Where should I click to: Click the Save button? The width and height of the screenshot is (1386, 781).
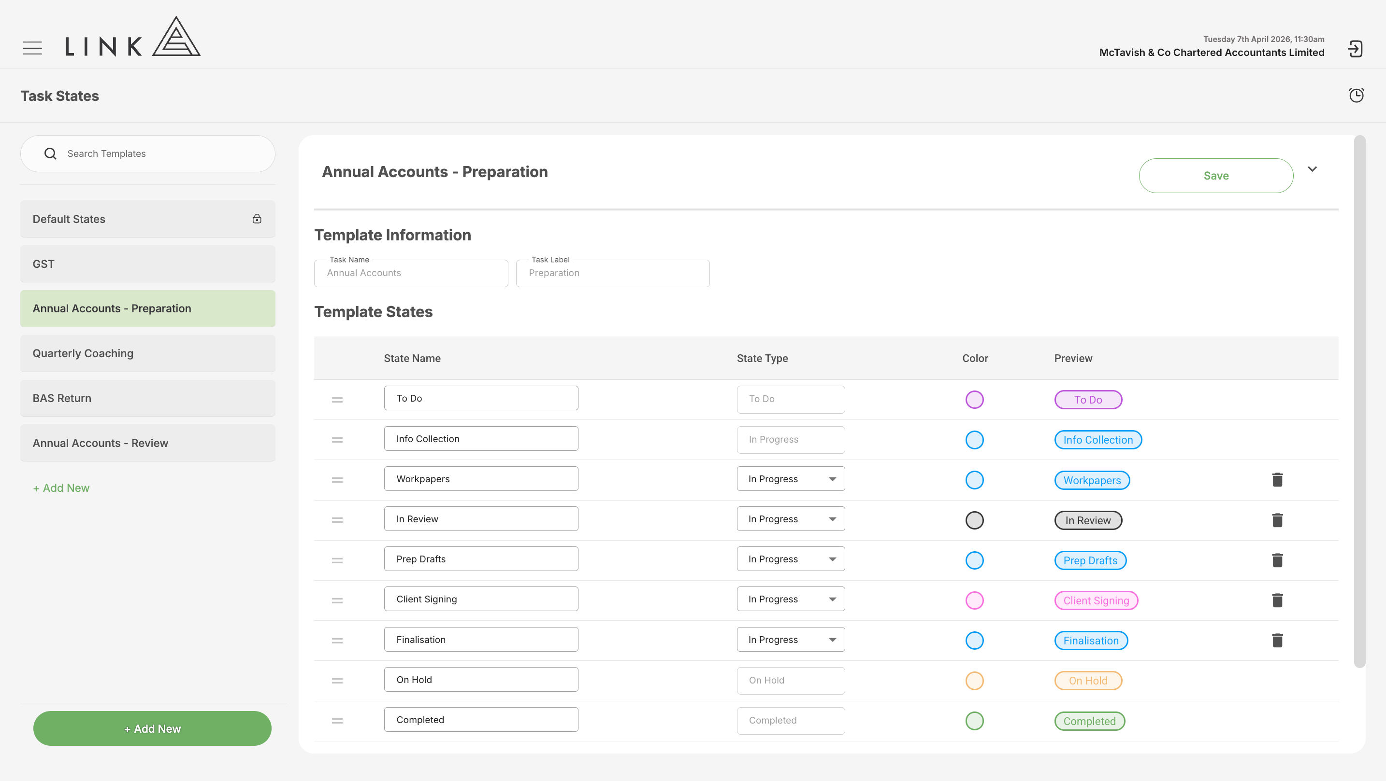pos(1215,176)
